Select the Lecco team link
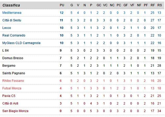Image resolution: width=165 pixels, height=117 pixels. pos(7,28)
